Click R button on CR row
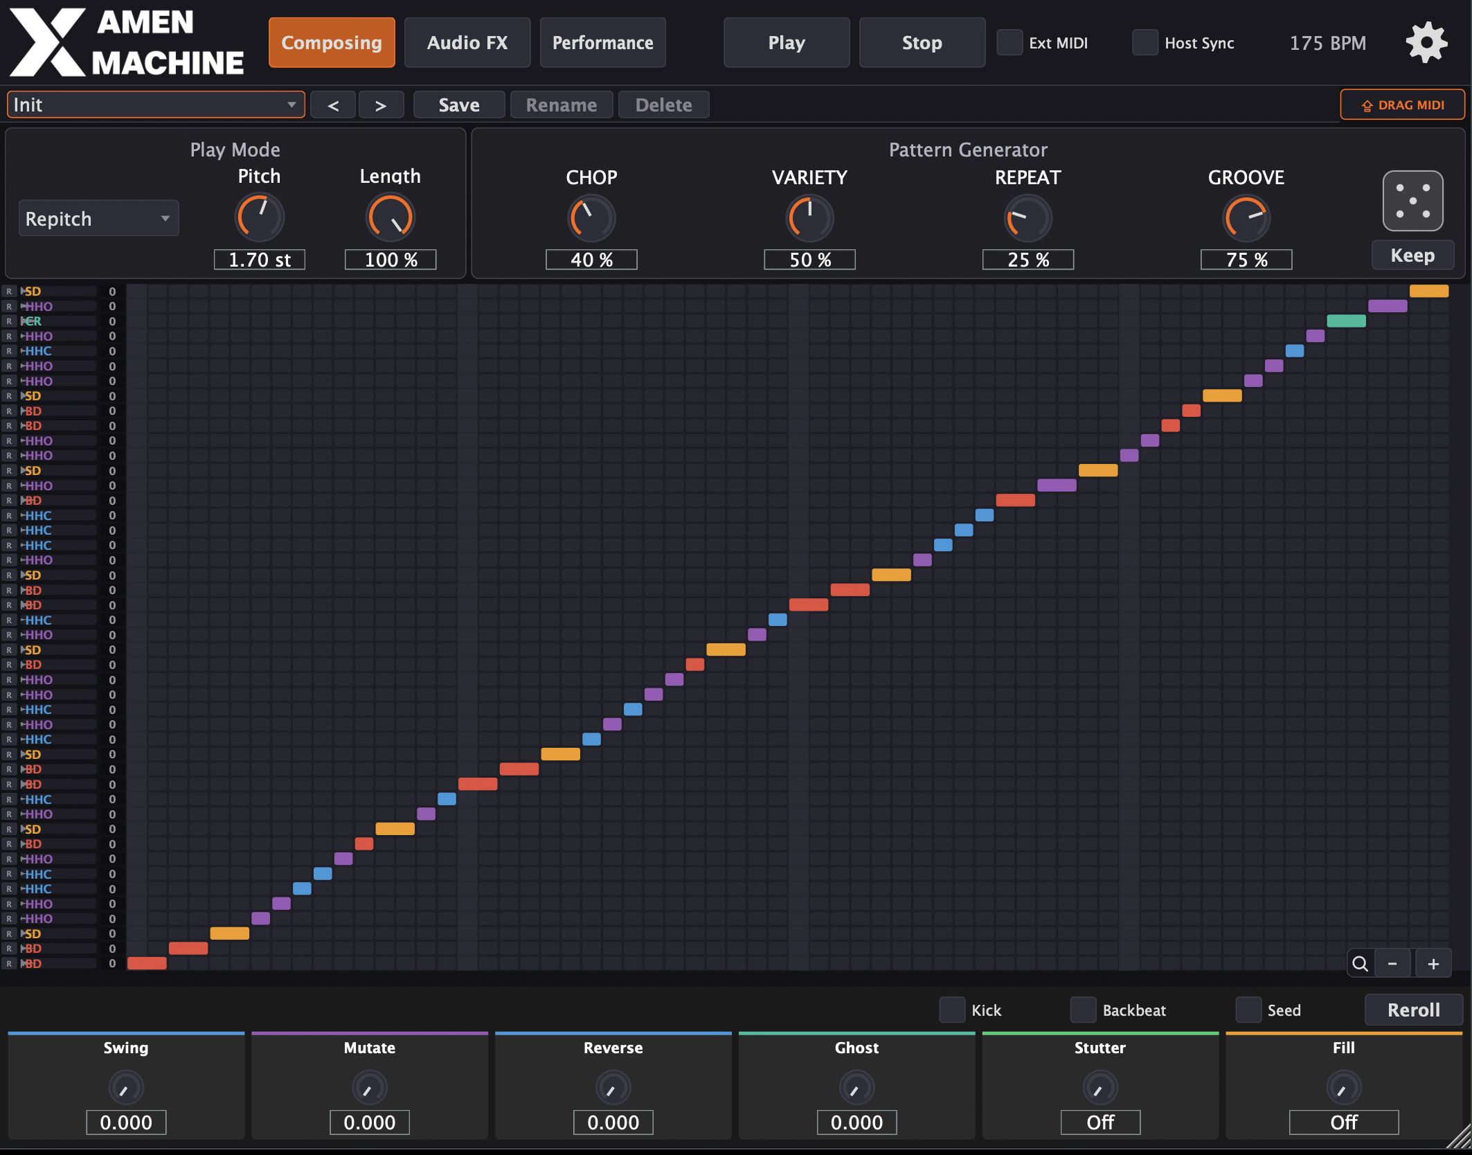 9,321
